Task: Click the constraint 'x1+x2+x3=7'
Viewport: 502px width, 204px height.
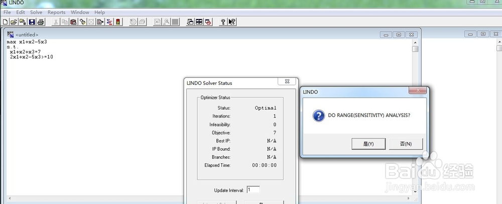Action: click(x=25, y=52)
